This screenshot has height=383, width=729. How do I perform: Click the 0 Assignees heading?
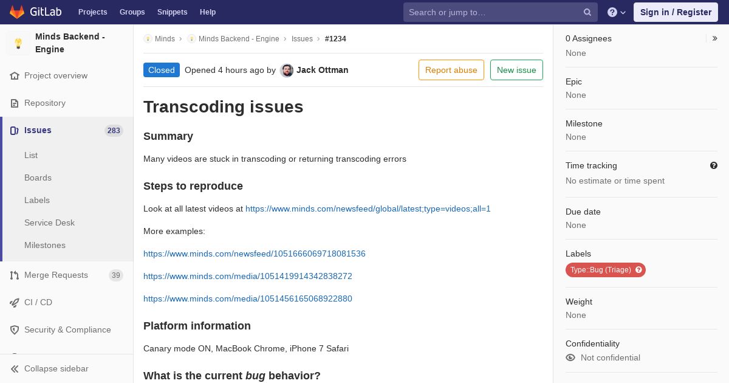pyautogui.click(x=589, y=38)
